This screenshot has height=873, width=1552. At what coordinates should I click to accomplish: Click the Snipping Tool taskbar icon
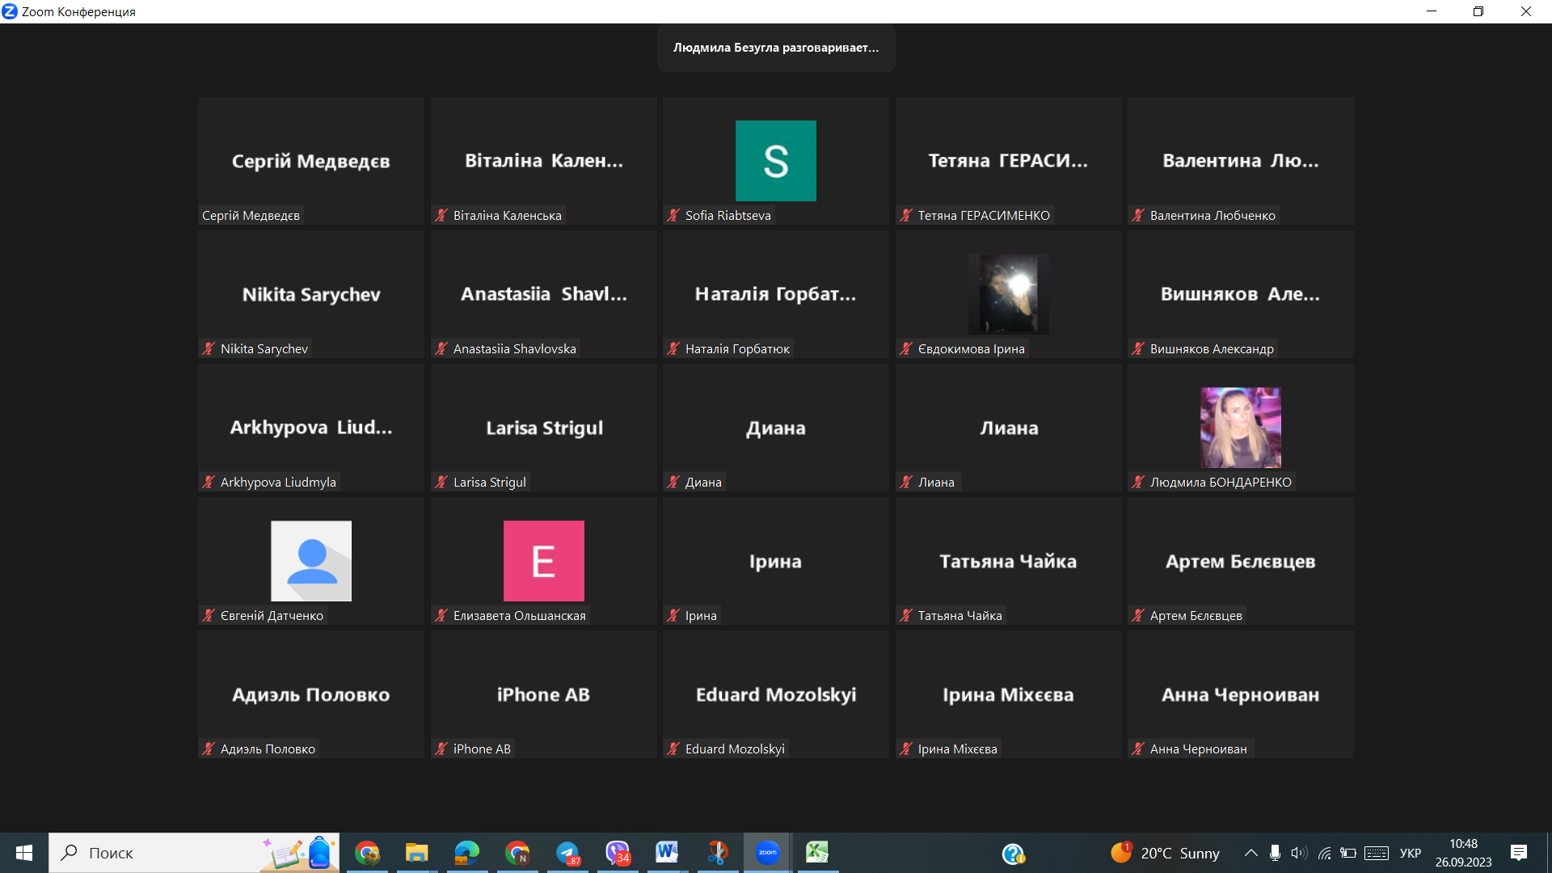click(717, 853)
